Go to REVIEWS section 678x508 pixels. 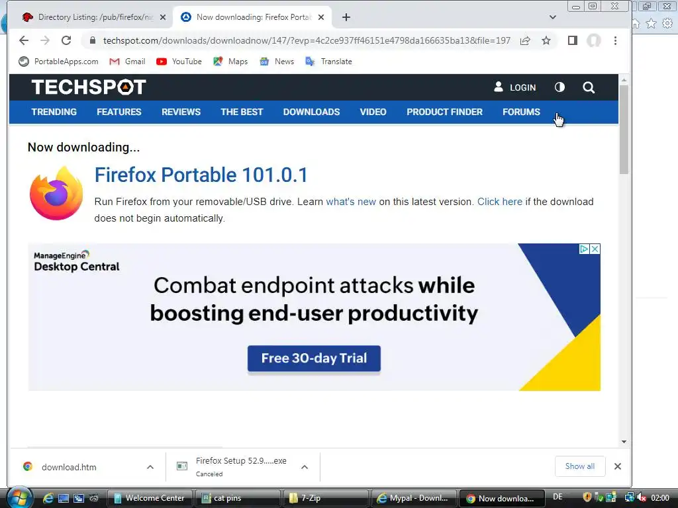tap(181, 112)
